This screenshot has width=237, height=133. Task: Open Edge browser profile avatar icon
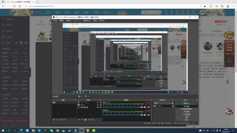coord(228,6)
